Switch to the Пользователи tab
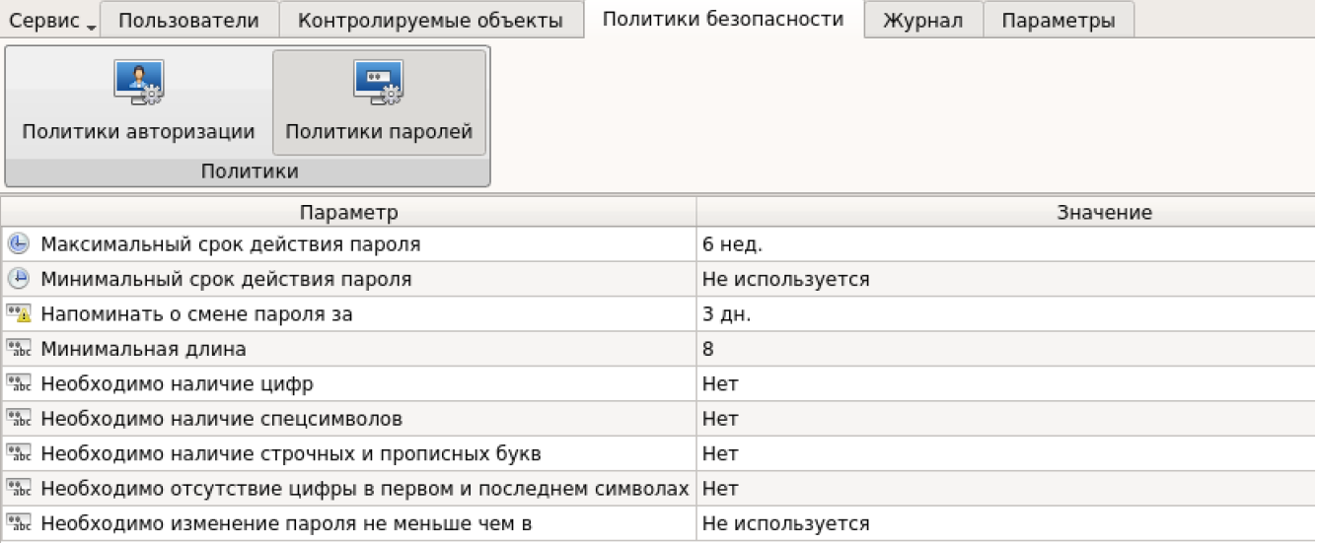This screenshot has width=1318, height=543. coord(189,20)
